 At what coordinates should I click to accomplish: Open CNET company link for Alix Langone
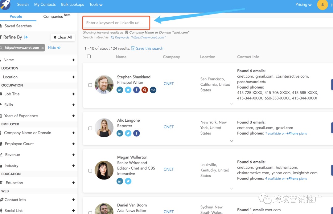click(x=169, y=127)
